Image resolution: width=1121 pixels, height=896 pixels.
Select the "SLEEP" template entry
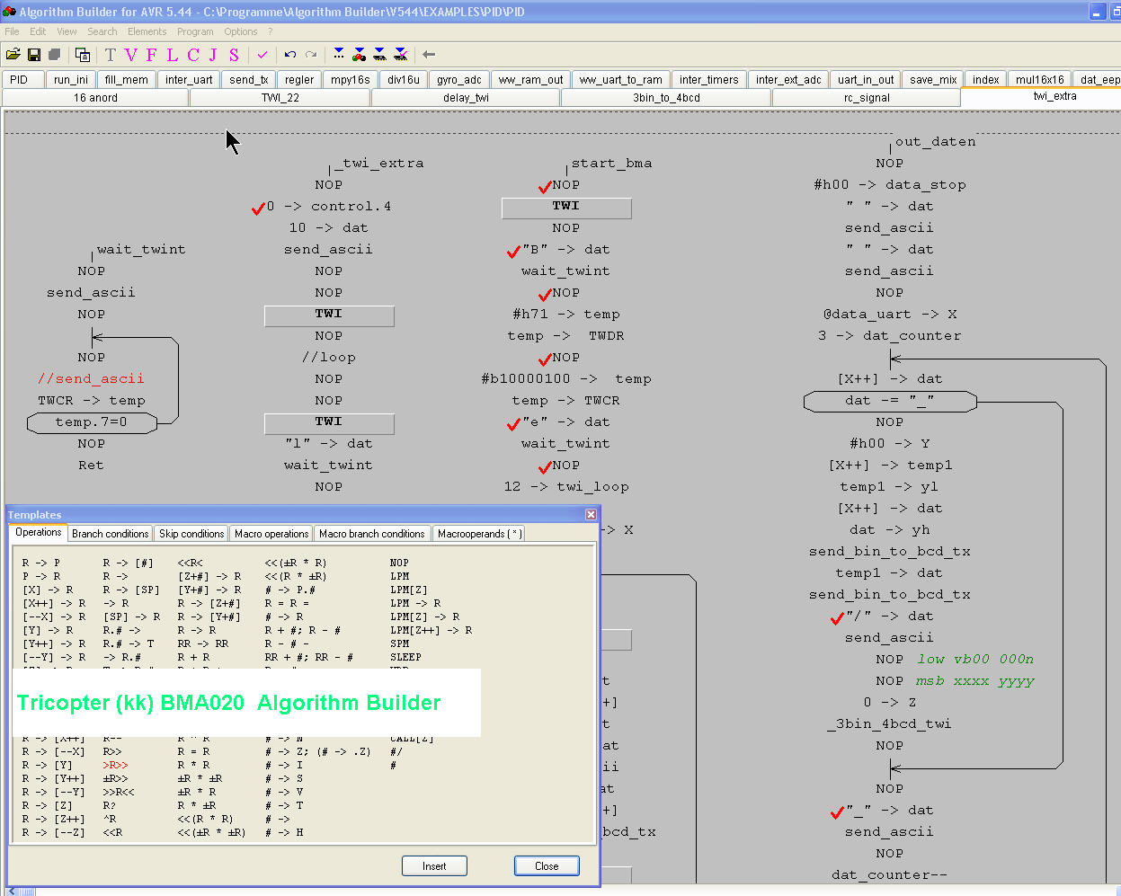(405, 657)
